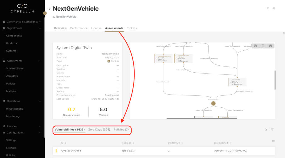The height and width of the screenshot is (158, 285).
Task: Switch to the Zero Days (305) tab
Action: (x=99, y=130)
